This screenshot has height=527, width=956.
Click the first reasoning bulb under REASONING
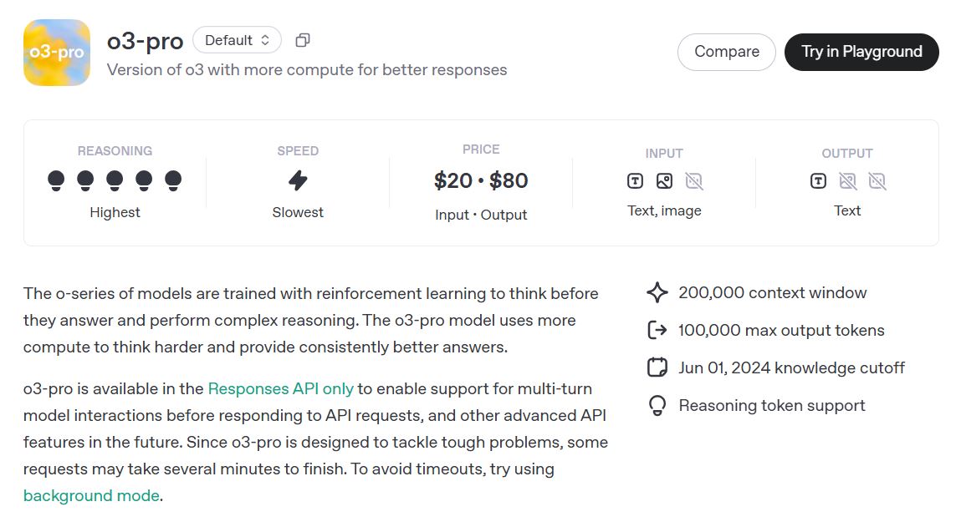(x=55, y=179)
